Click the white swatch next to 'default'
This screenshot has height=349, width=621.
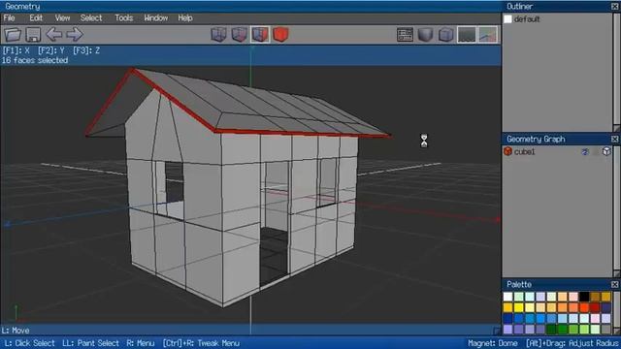tap(507, 19)
